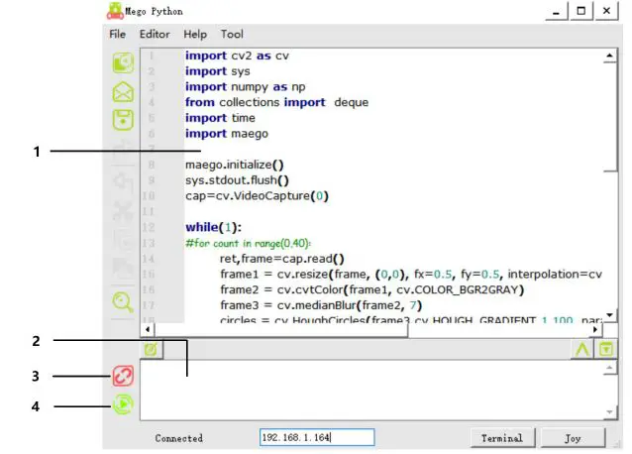Screen dimensions: 632x454
Task: Click the output panel's scroll down arrow
Action: coord(610,412)
